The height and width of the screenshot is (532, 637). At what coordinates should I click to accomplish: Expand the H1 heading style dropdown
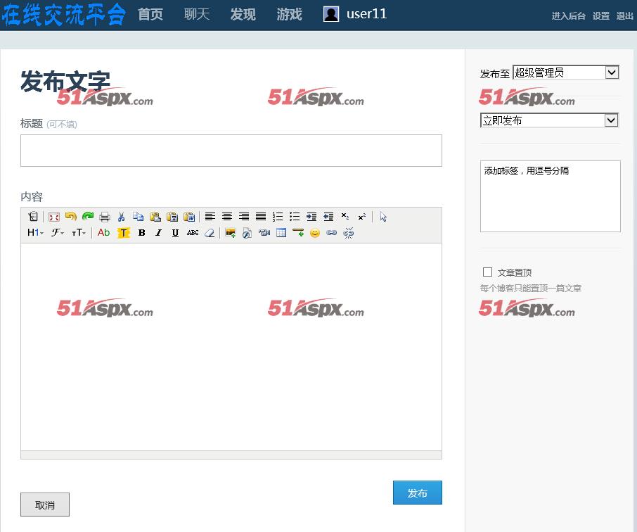pyautogui.click(x=34, y=233)
